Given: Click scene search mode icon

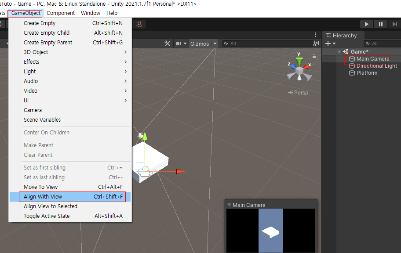Looking at the screenshot, I should pyautogui.click(x=316, y=43).
